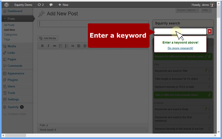The width and height of the screenshot is (222, 139).
Task: Click the red Squirrly search submit button
Action: point(209,31)
